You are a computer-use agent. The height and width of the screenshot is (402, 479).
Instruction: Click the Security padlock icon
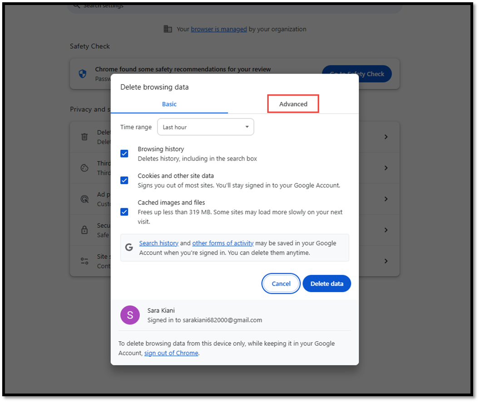point(84,230)
